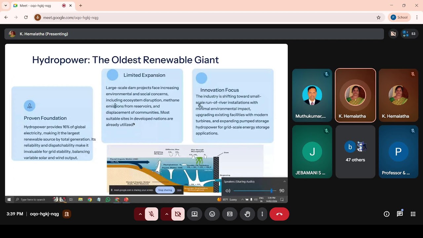This screenshot has height=238, width=423.
Task: Click the icon next to the meeting code
Action: (67, 214)
